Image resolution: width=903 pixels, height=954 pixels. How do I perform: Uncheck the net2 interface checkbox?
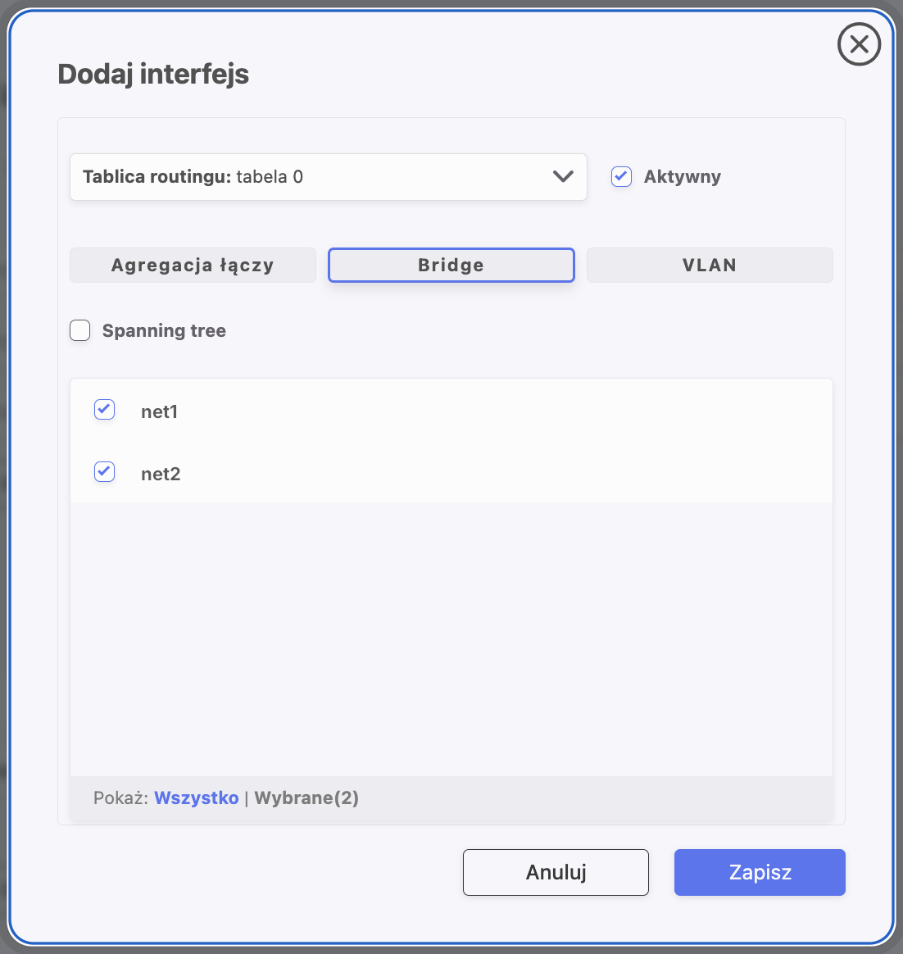[x=105, y=471]
